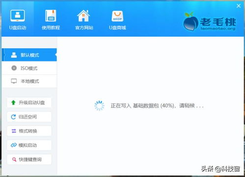
Task: Close the 老毛桃 window
Action: (x=239, y=6)
